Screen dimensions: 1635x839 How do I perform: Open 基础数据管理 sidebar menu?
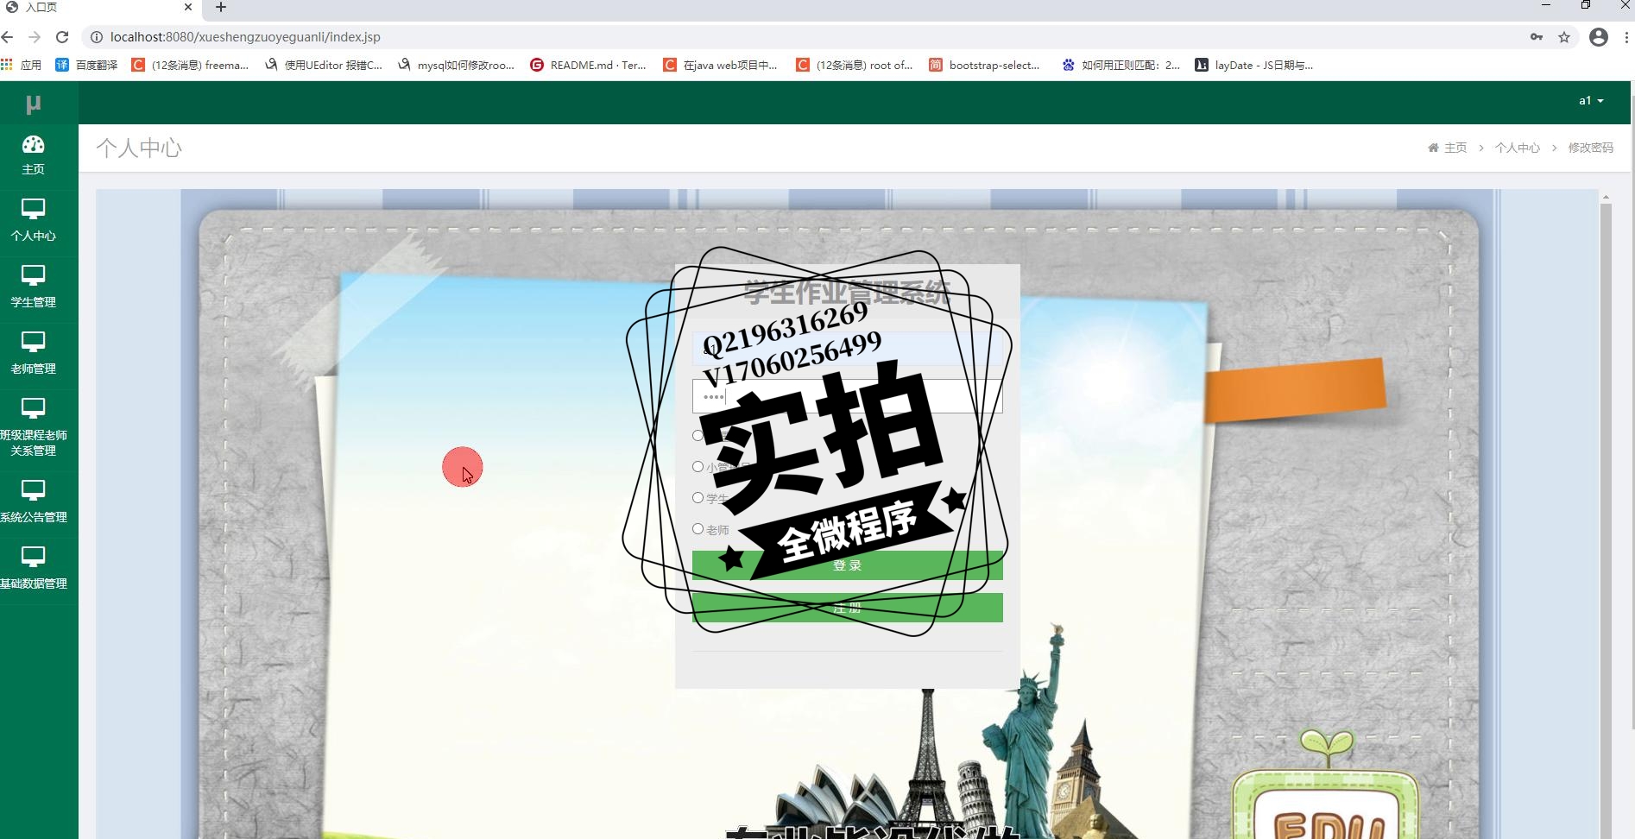point(34,569)
